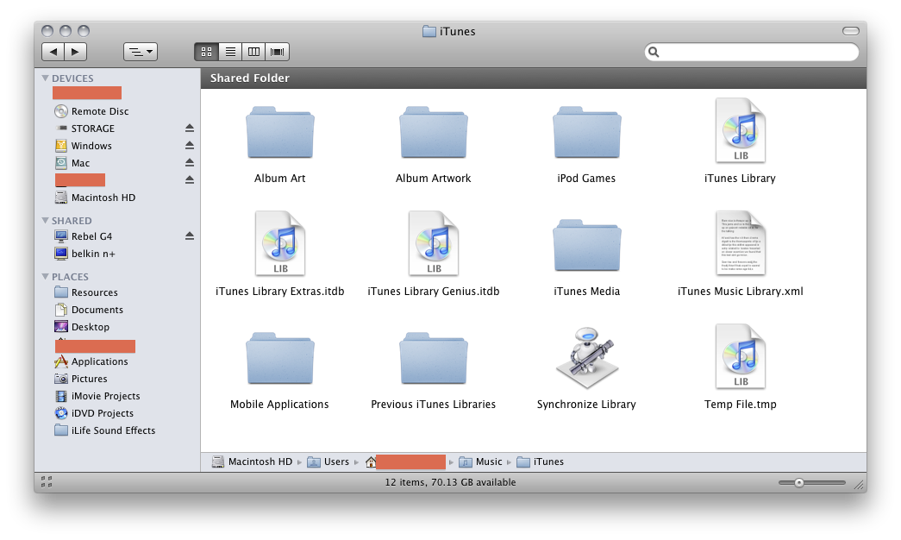Select iTunes Library Genius.itdb file icon
This screenshot has height=540, width=901.
coord(434,243)
